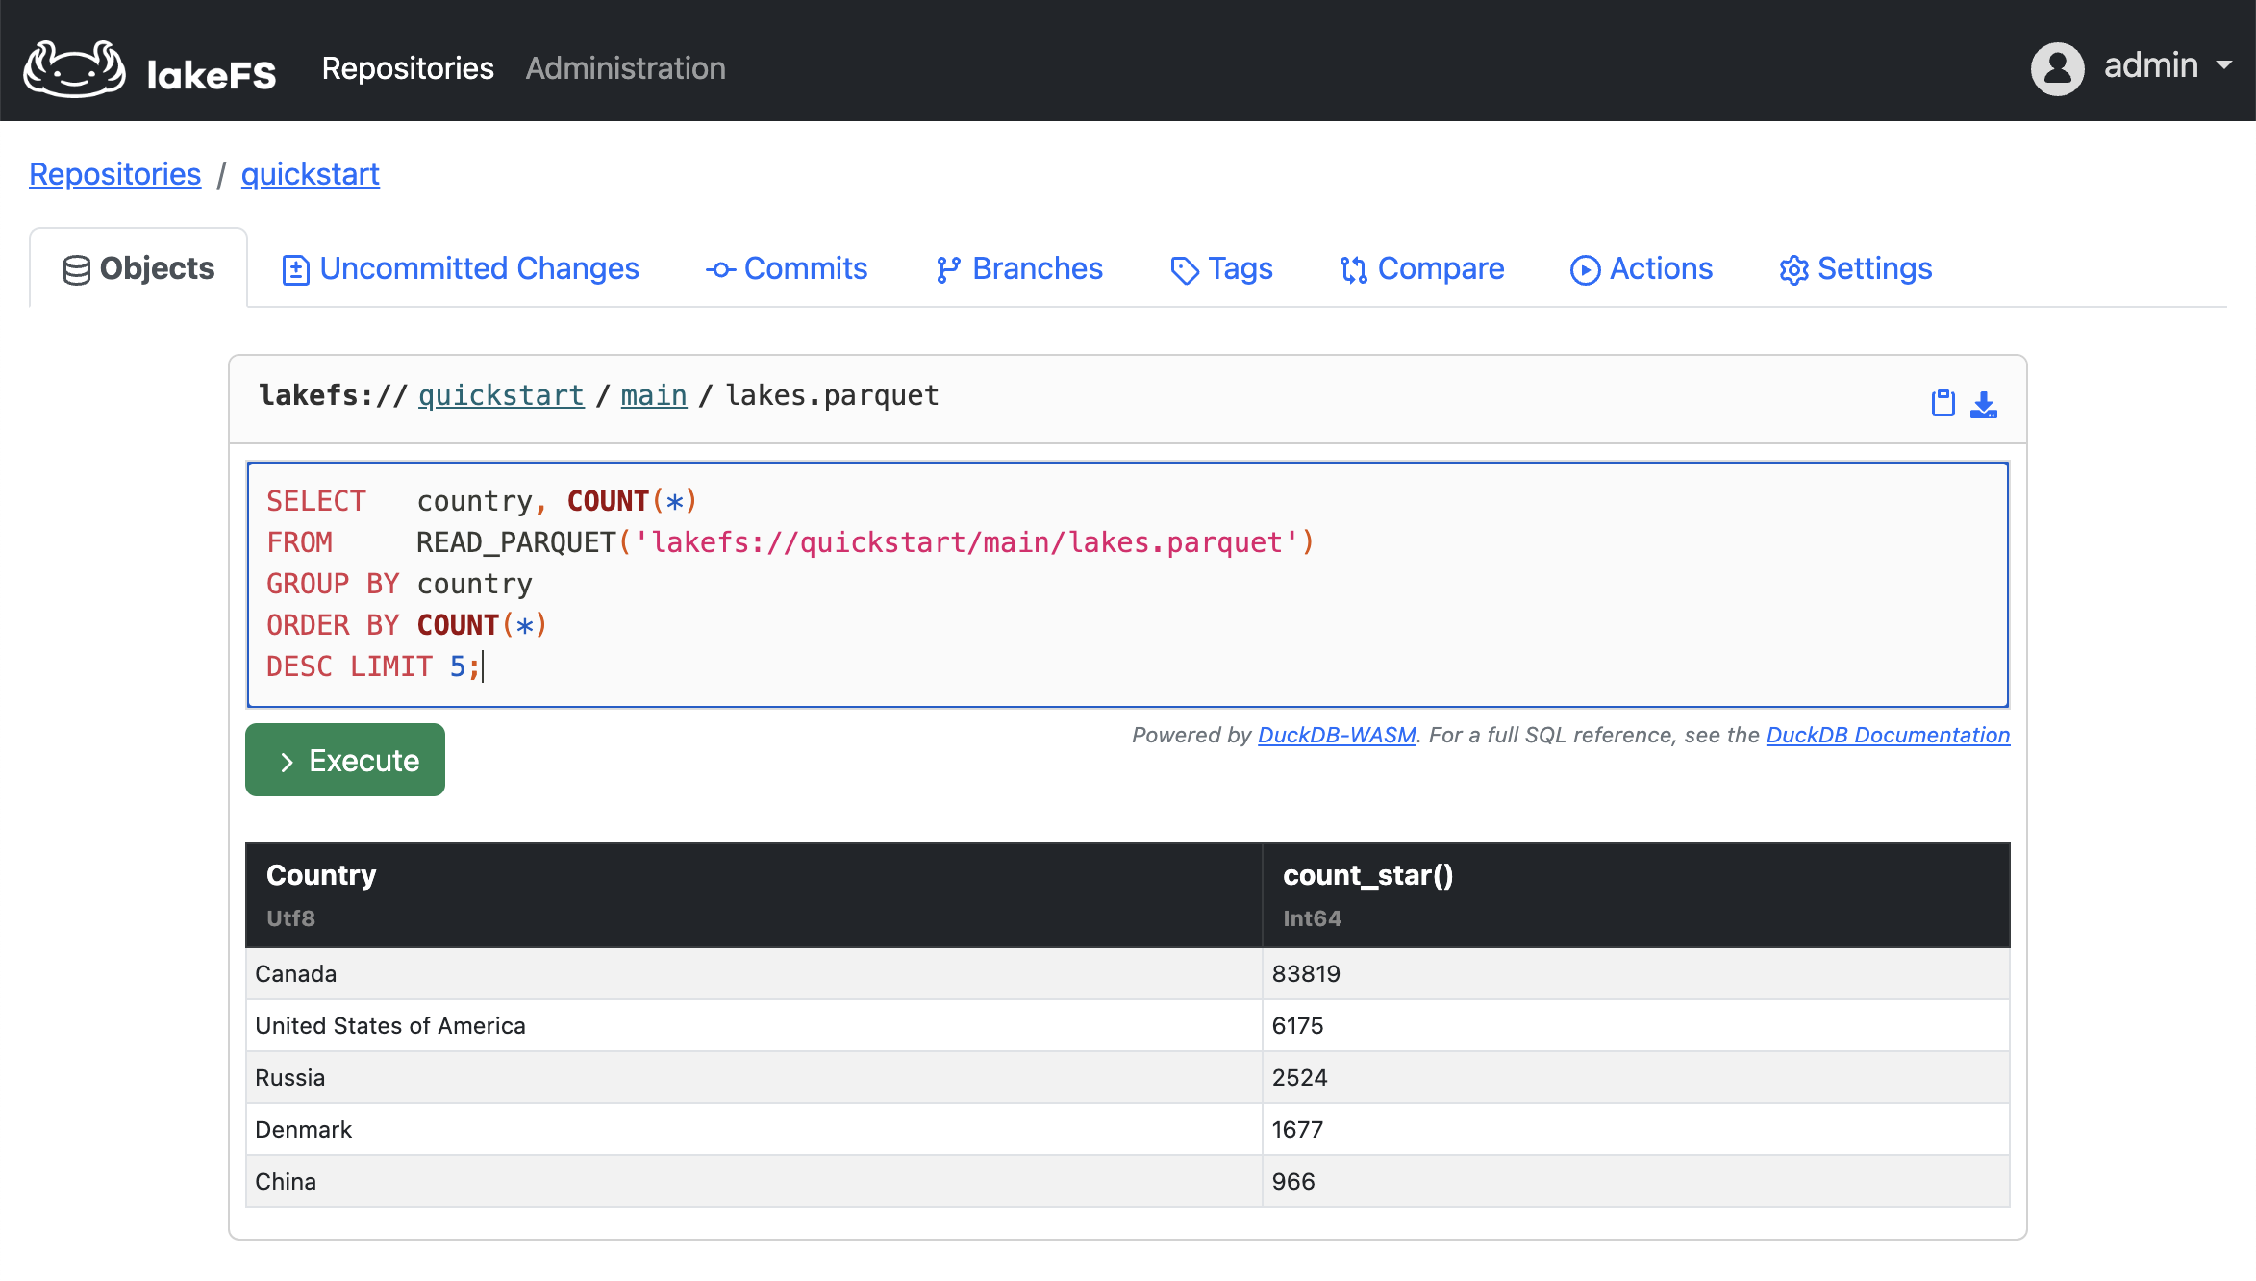Open the Branches tab branch icon

pyautogui.click(x=947, y=269)
